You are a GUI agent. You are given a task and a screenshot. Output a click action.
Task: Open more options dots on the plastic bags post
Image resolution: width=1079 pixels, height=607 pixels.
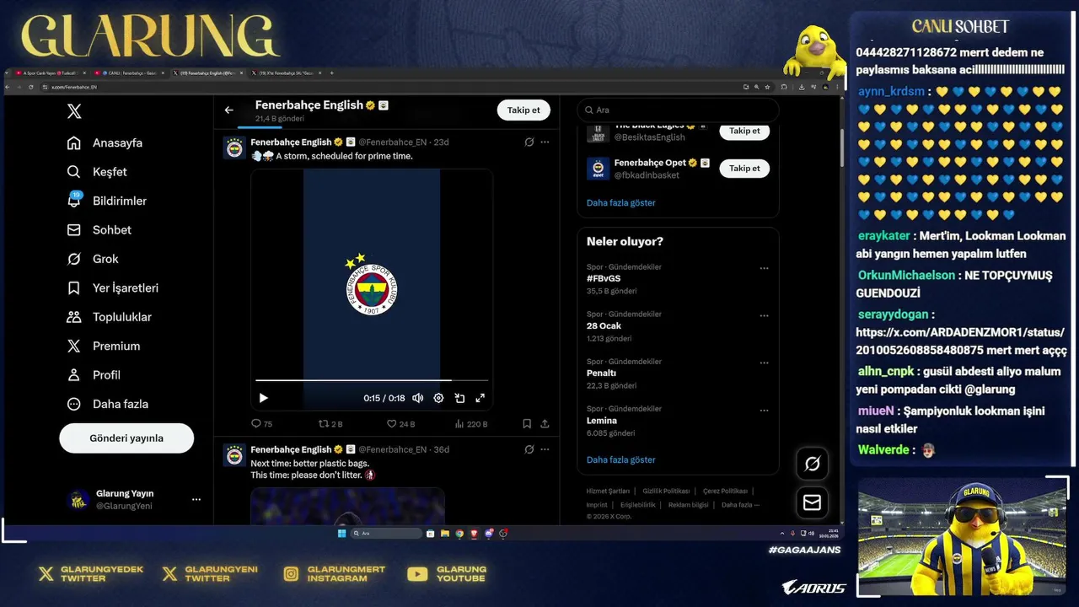pos(545,449)
